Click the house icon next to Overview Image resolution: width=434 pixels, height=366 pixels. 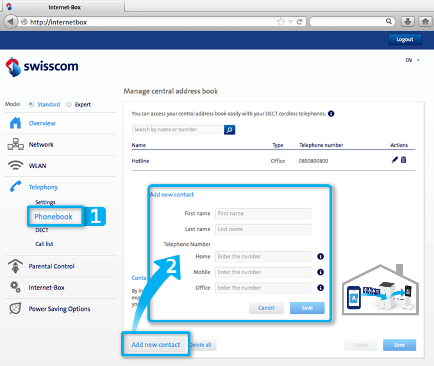coord(15,123)
